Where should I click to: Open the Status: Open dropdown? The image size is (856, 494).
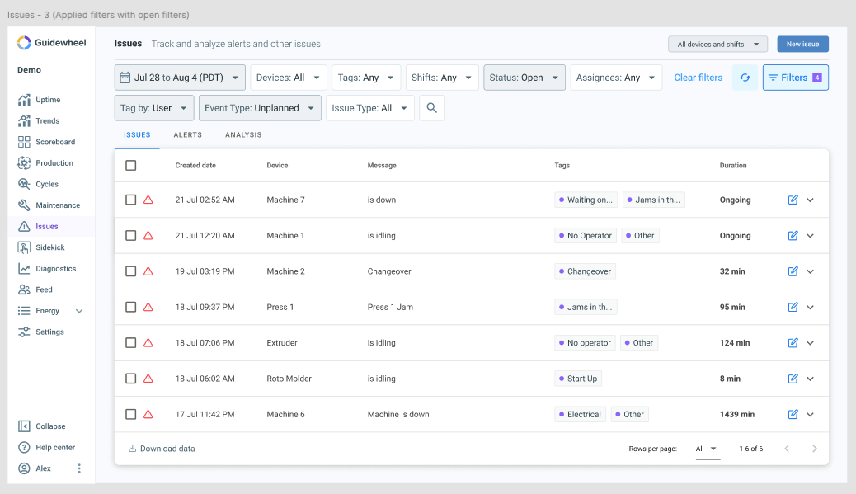524,78
